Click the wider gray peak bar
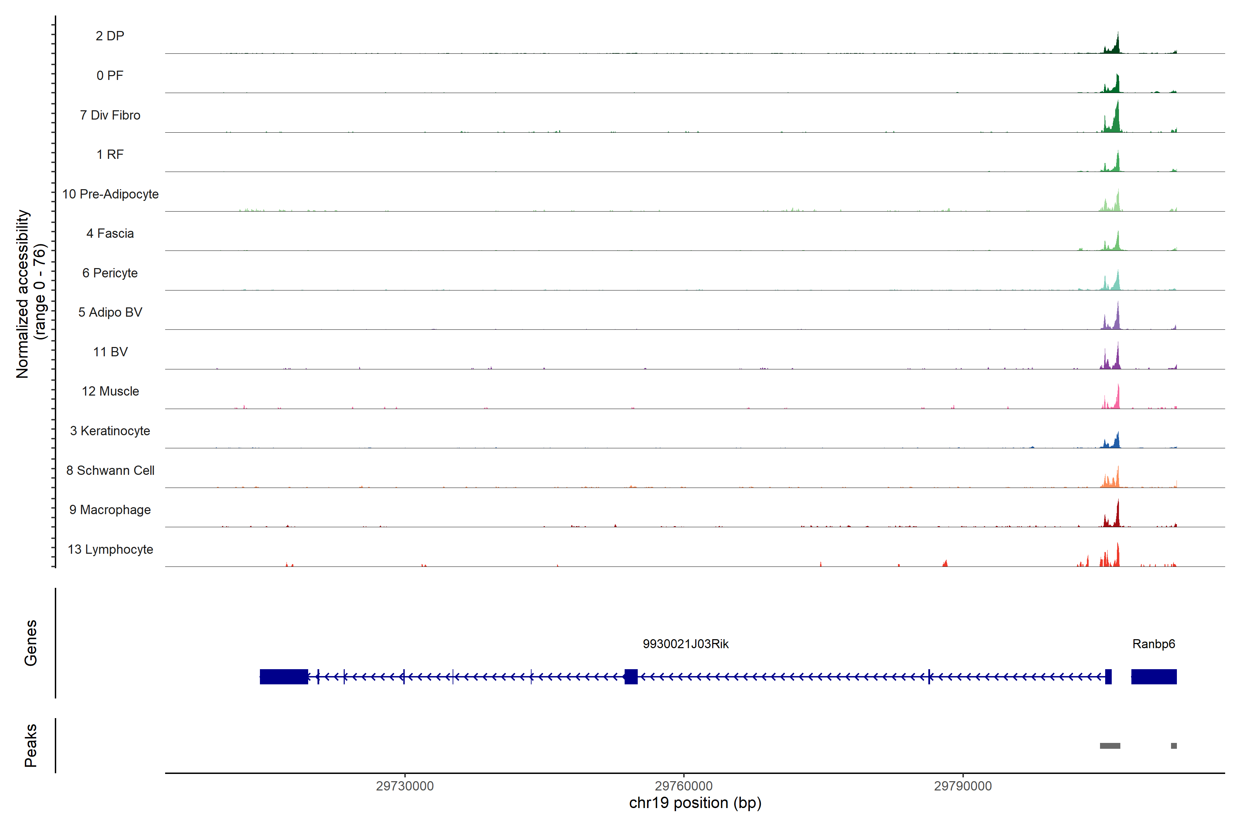Image resolution: width=1241 pixels, height=827 pixels. (x=1110, y=746)
